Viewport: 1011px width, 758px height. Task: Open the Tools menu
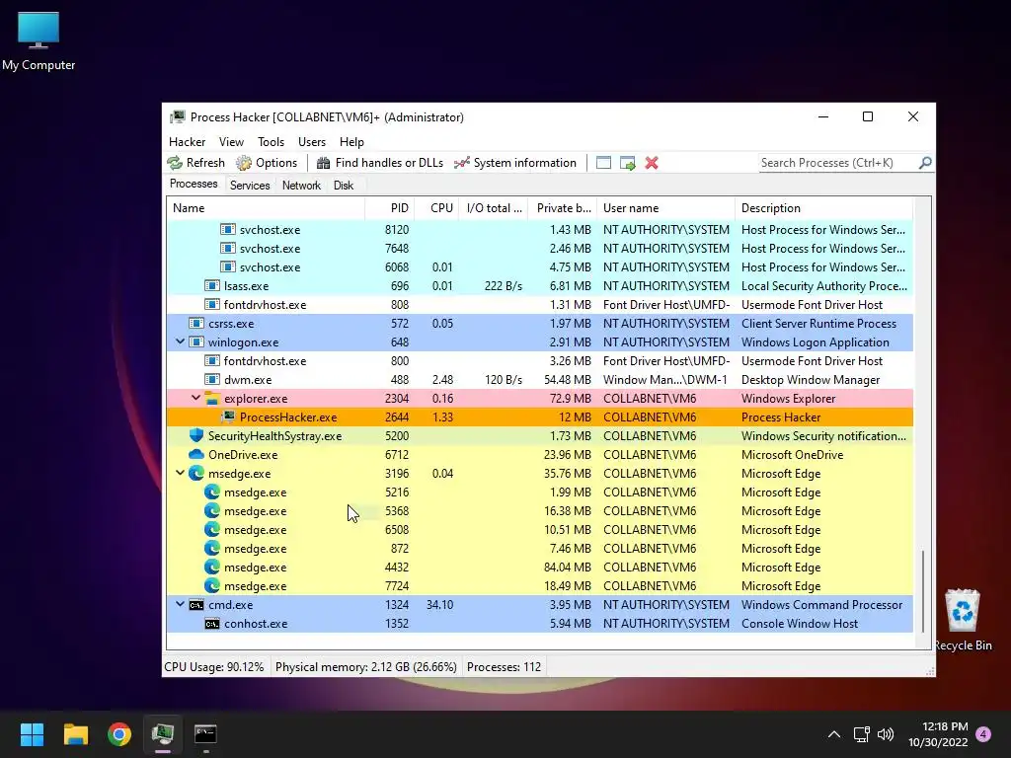(x=271, y=142)
